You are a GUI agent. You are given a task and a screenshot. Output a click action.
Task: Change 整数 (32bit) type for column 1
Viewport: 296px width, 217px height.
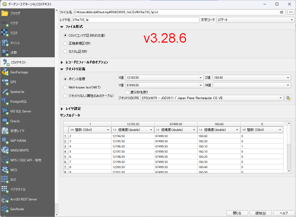coord(90,130)
